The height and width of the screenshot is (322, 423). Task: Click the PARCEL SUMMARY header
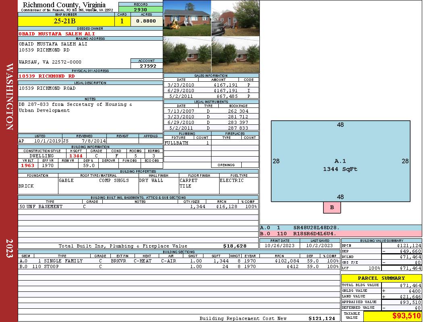coord(382,278)
